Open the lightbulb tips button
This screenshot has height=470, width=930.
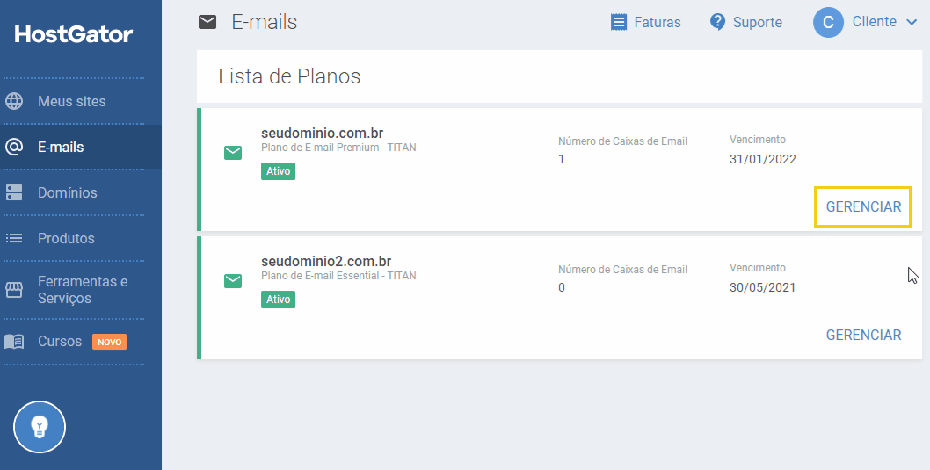click(x=40, y=427)
